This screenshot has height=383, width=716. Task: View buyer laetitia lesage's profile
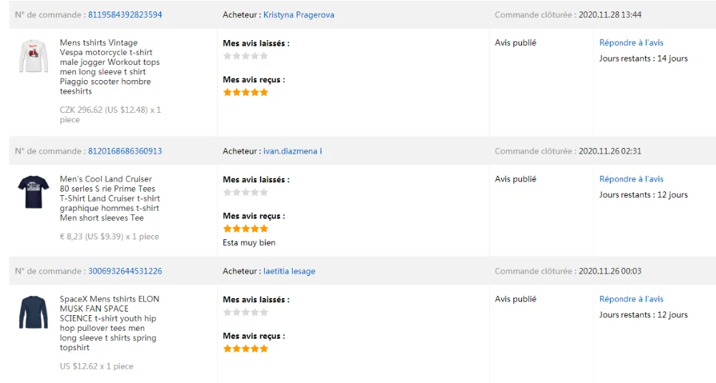289,272
